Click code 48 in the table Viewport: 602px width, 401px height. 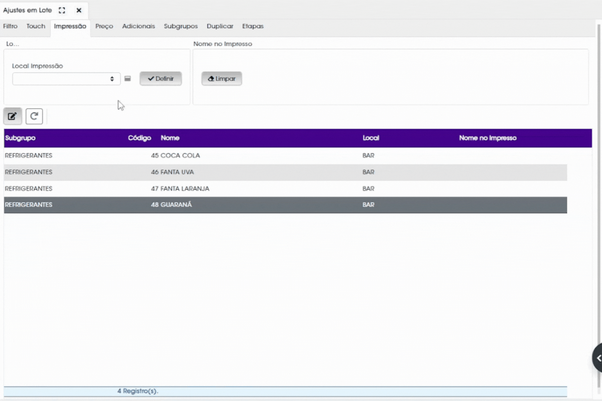tap(155, 205)
